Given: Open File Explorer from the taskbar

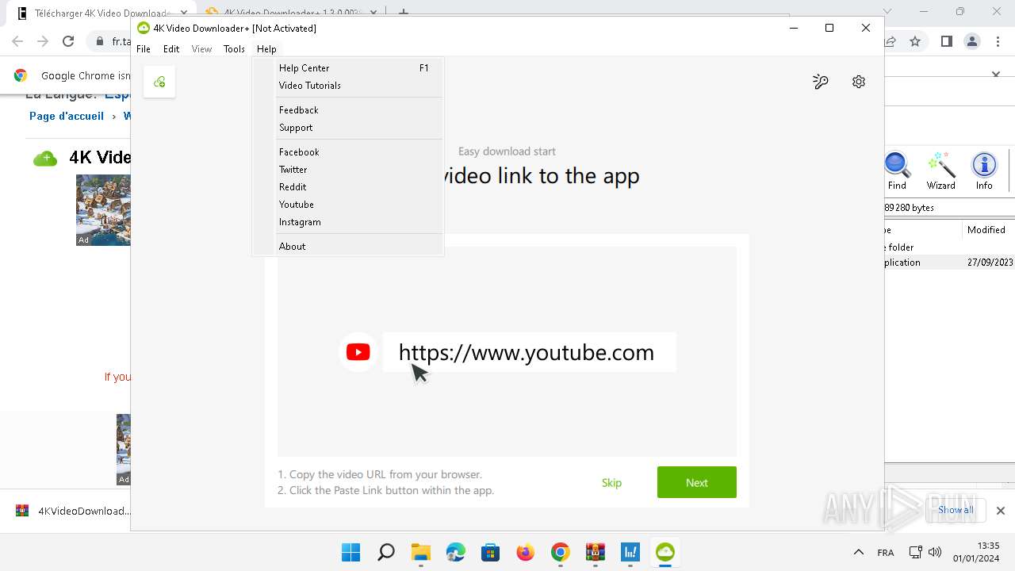Looking at the screenshot, I should (420, 552).
